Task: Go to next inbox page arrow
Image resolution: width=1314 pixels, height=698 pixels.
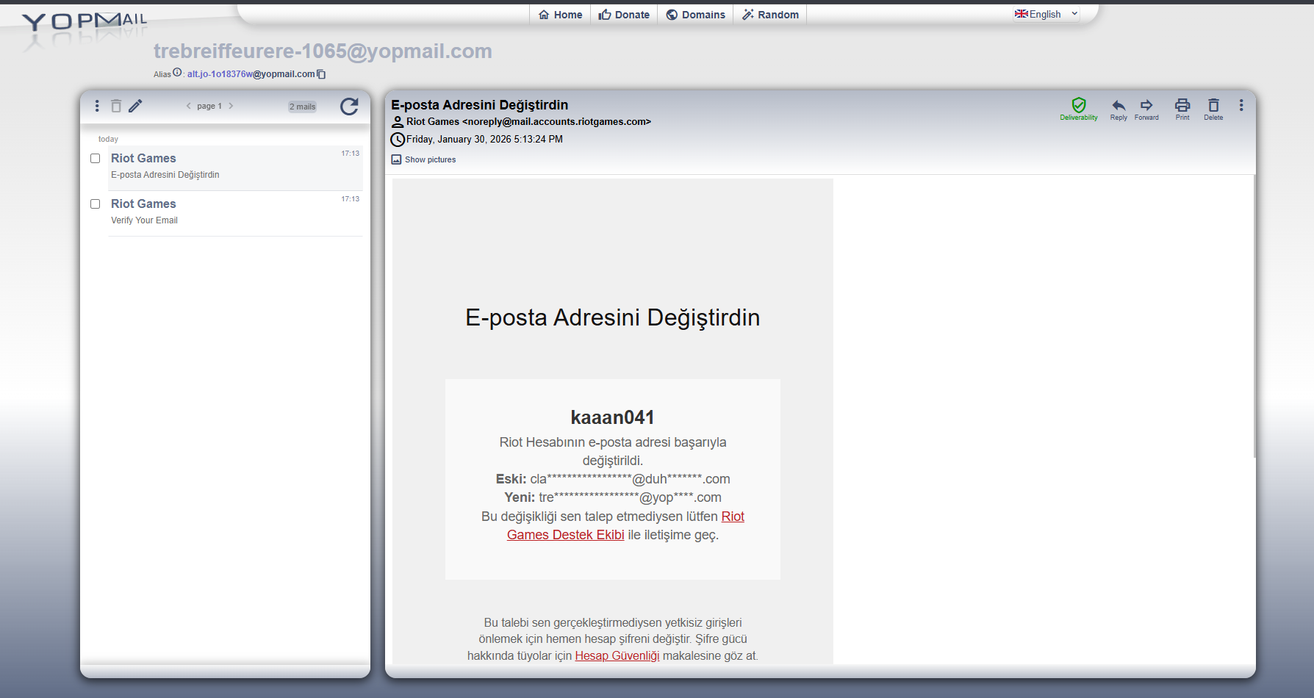Action: click(231, 106)
